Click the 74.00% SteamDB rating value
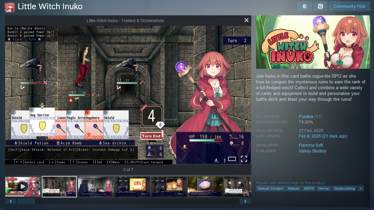The image size is (374, 210). point(306,122)
